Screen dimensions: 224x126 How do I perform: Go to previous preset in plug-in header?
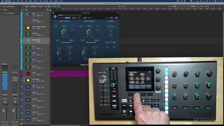59,18
